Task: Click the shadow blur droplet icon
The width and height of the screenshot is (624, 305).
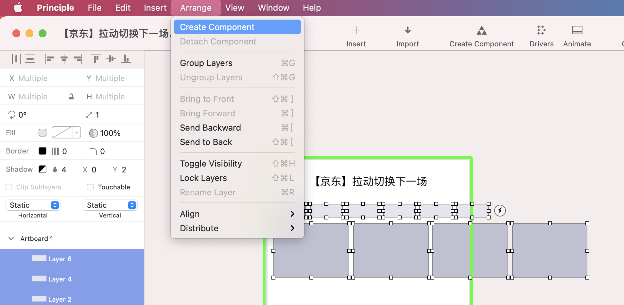Action: pos(55,169)
